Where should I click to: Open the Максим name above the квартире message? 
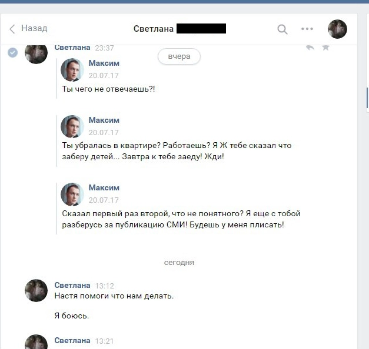click(x=104, y=120)
